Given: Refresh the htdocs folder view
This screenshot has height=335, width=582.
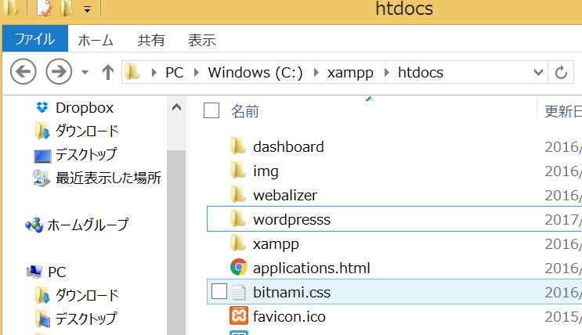Looking at the screenshot, I should pyautogui.click(x=561, y=72).
